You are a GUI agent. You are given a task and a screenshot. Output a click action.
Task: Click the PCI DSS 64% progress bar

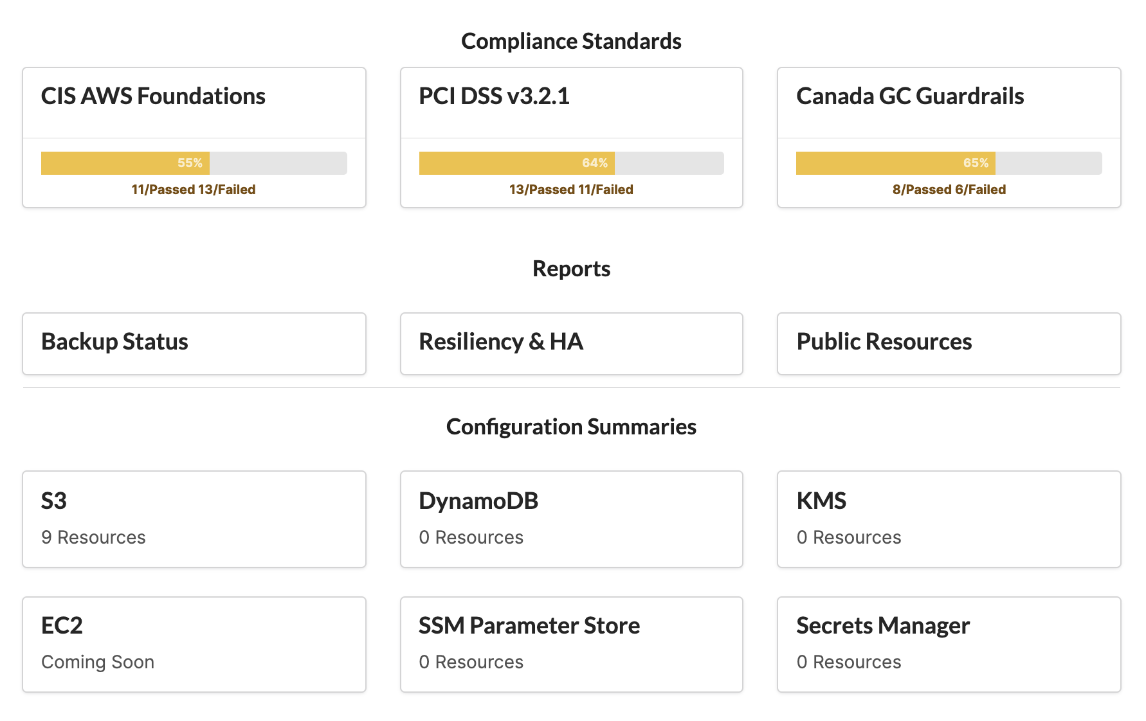[572, 163]
